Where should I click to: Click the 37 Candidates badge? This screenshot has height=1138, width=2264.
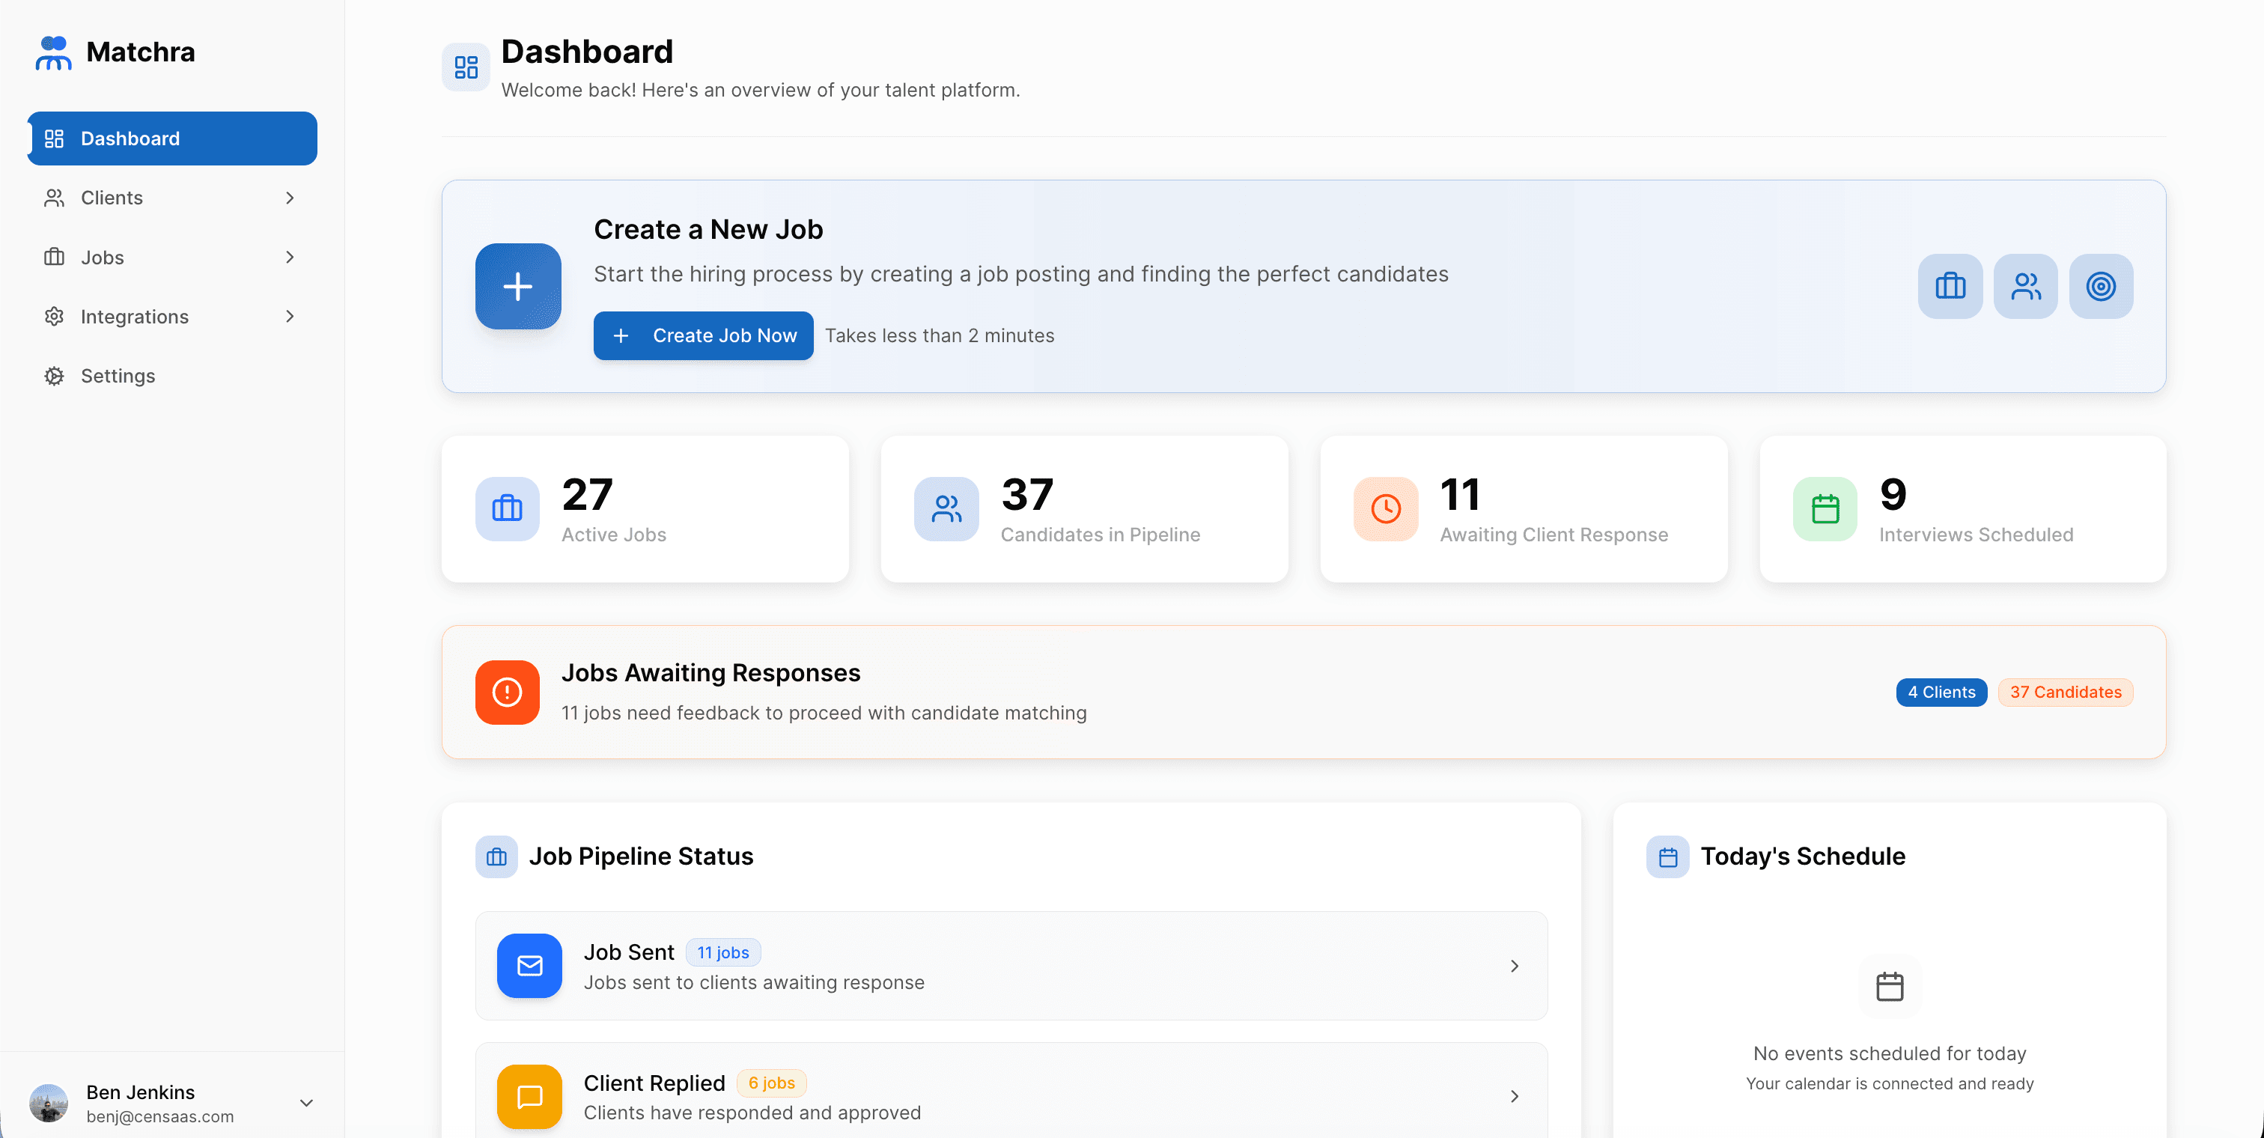pos(2066,693)
